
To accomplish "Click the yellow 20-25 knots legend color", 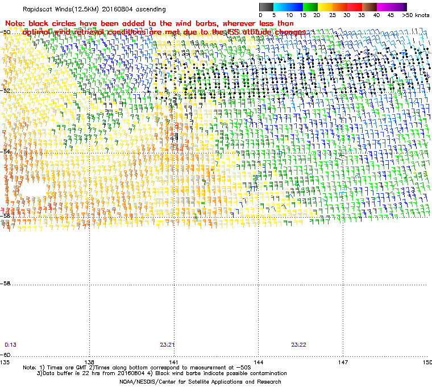I will 325,7.
